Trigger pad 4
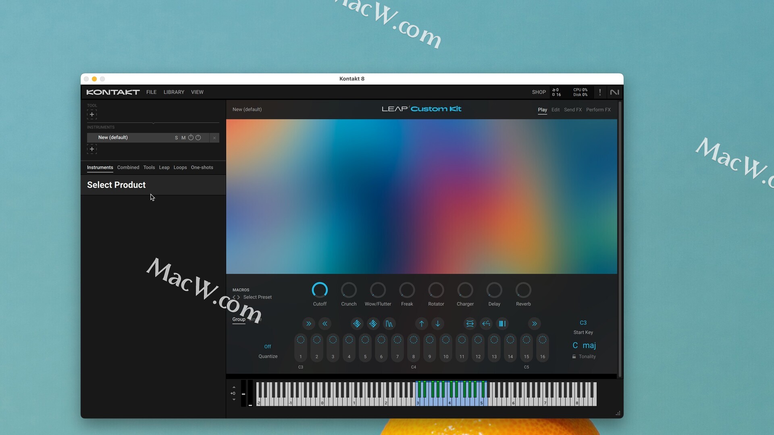The width and height of the screenshot is (774, 435). 349,348
